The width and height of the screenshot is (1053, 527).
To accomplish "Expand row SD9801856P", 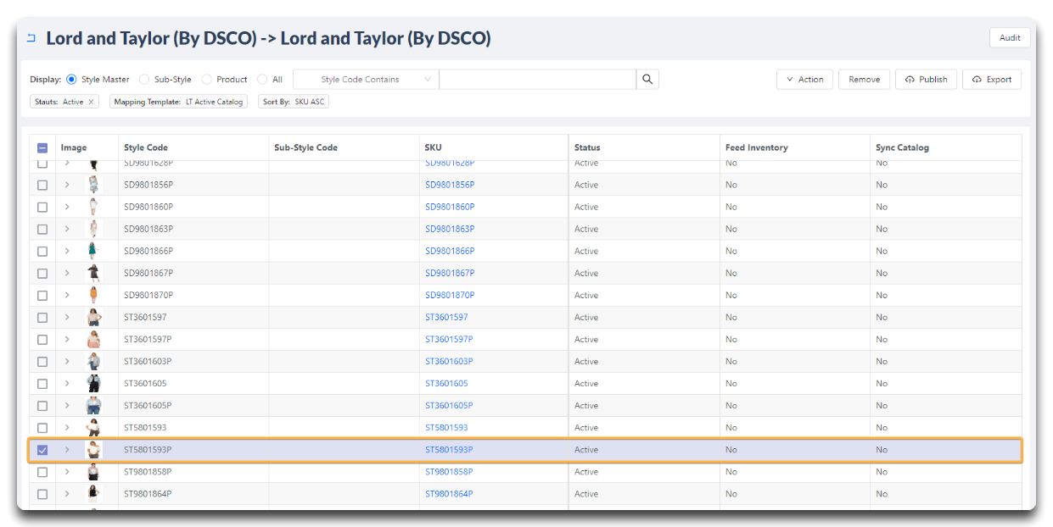I will pos(67,185).
